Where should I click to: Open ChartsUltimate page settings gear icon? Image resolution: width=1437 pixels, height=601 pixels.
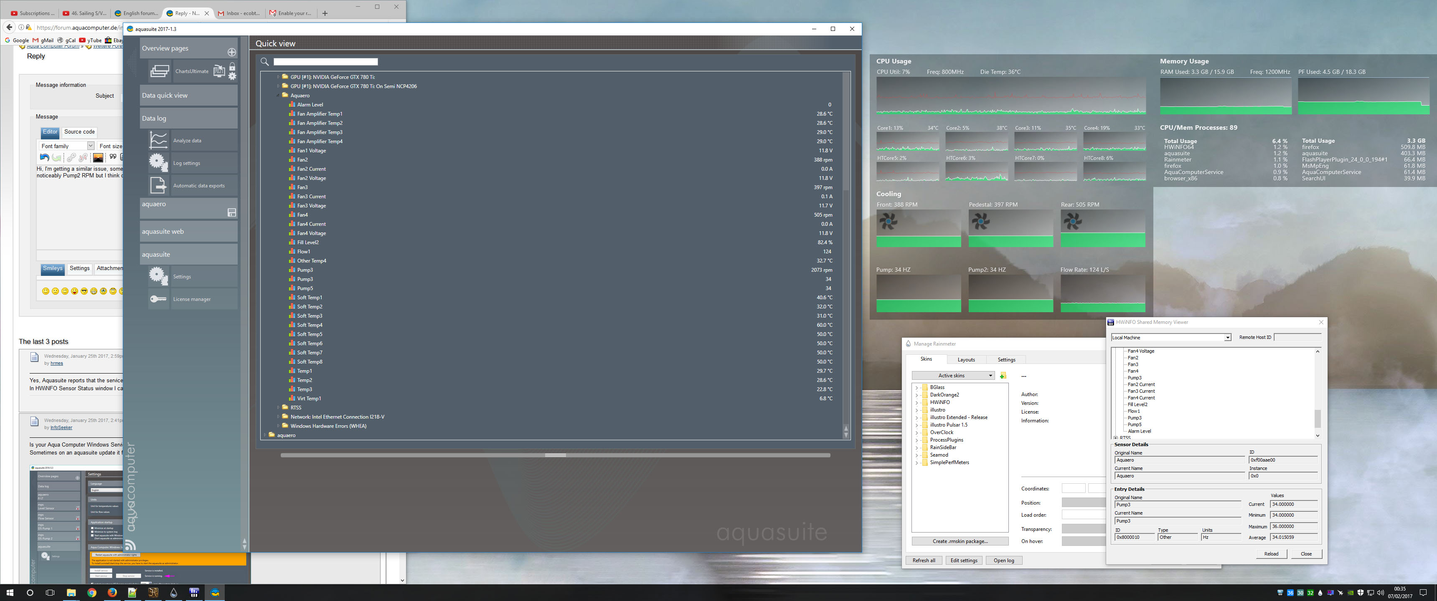(x=232, y=76)
